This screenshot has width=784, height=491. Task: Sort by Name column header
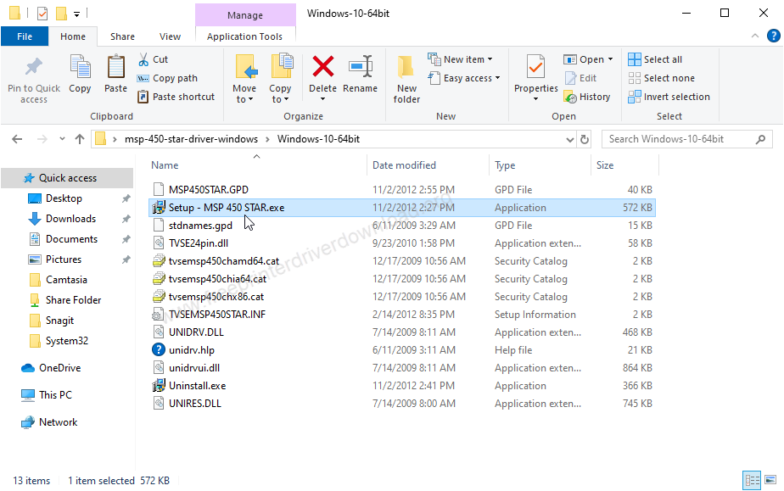[x=165, y=165]
